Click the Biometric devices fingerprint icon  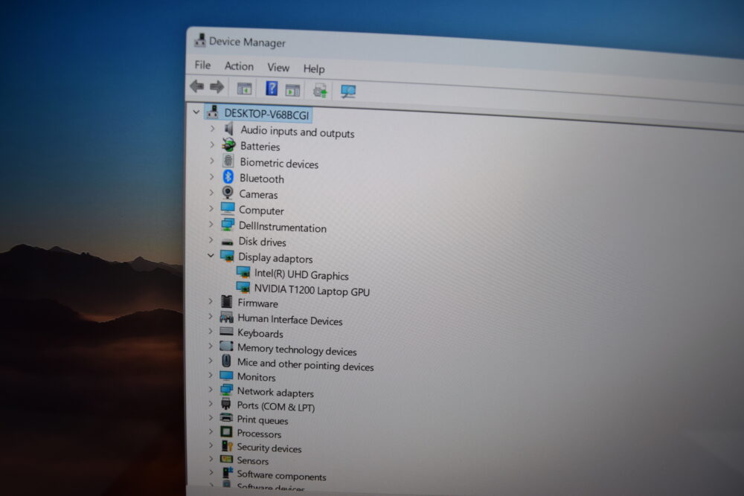pos(228,161)
